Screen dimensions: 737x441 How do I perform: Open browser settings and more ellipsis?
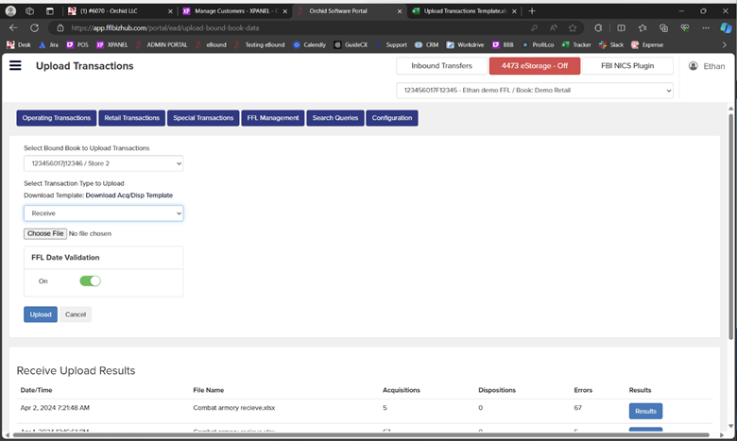tap(706, 27)
